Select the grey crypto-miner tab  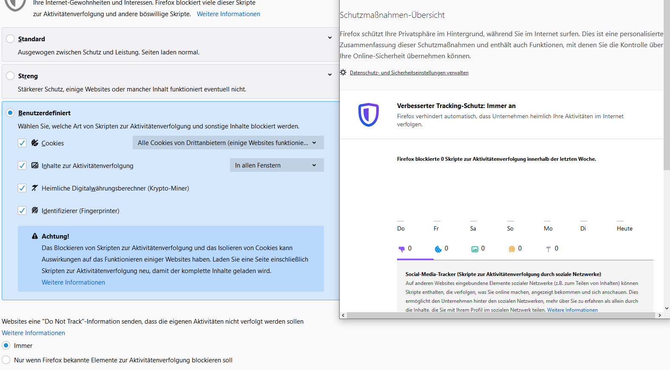[x=551, y=249]
